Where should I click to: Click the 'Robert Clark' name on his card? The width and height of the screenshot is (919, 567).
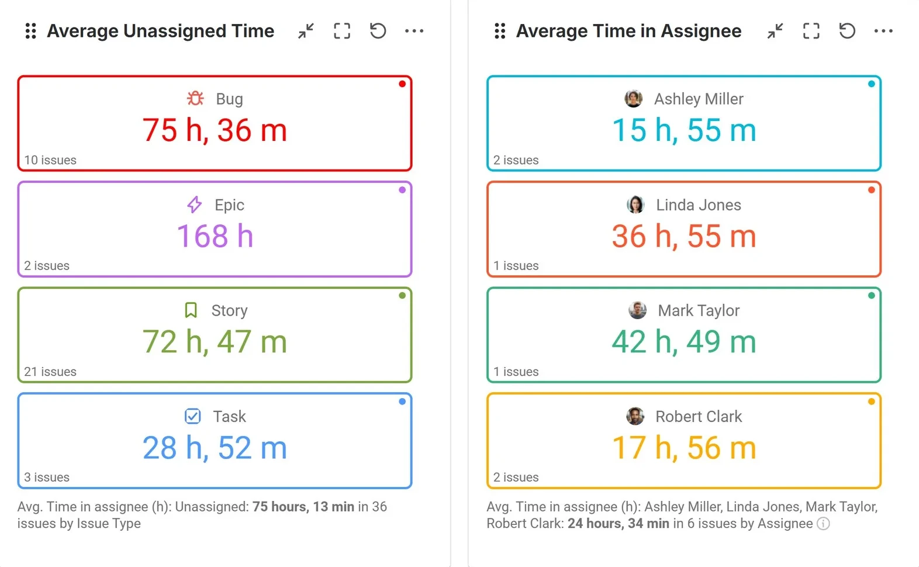point(699,416)
